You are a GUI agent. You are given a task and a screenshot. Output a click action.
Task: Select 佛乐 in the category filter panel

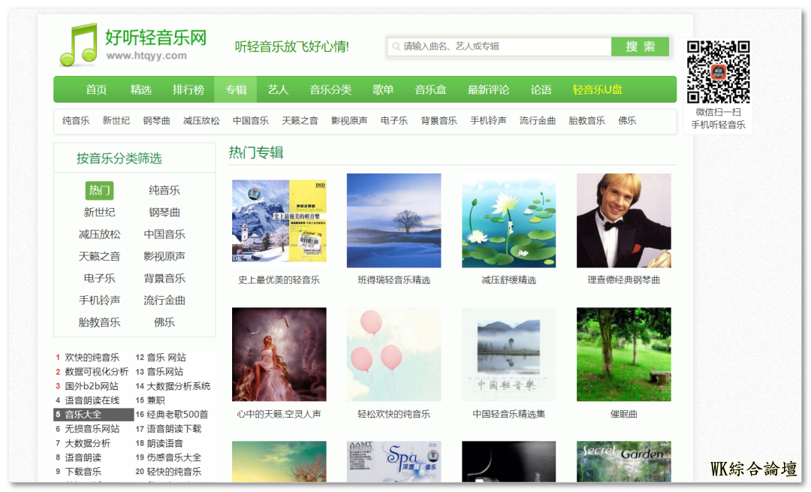(x=164, y=322)
